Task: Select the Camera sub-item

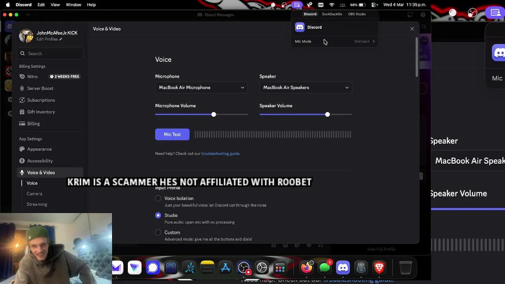Action: pos(34,194)
